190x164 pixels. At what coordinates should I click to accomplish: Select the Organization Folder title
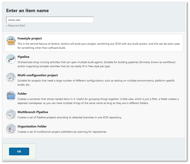(32, 127)
